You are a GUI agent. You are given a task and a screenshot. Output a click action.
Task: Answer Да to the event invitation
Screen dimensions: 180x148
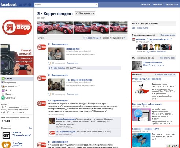pos(148,52)
